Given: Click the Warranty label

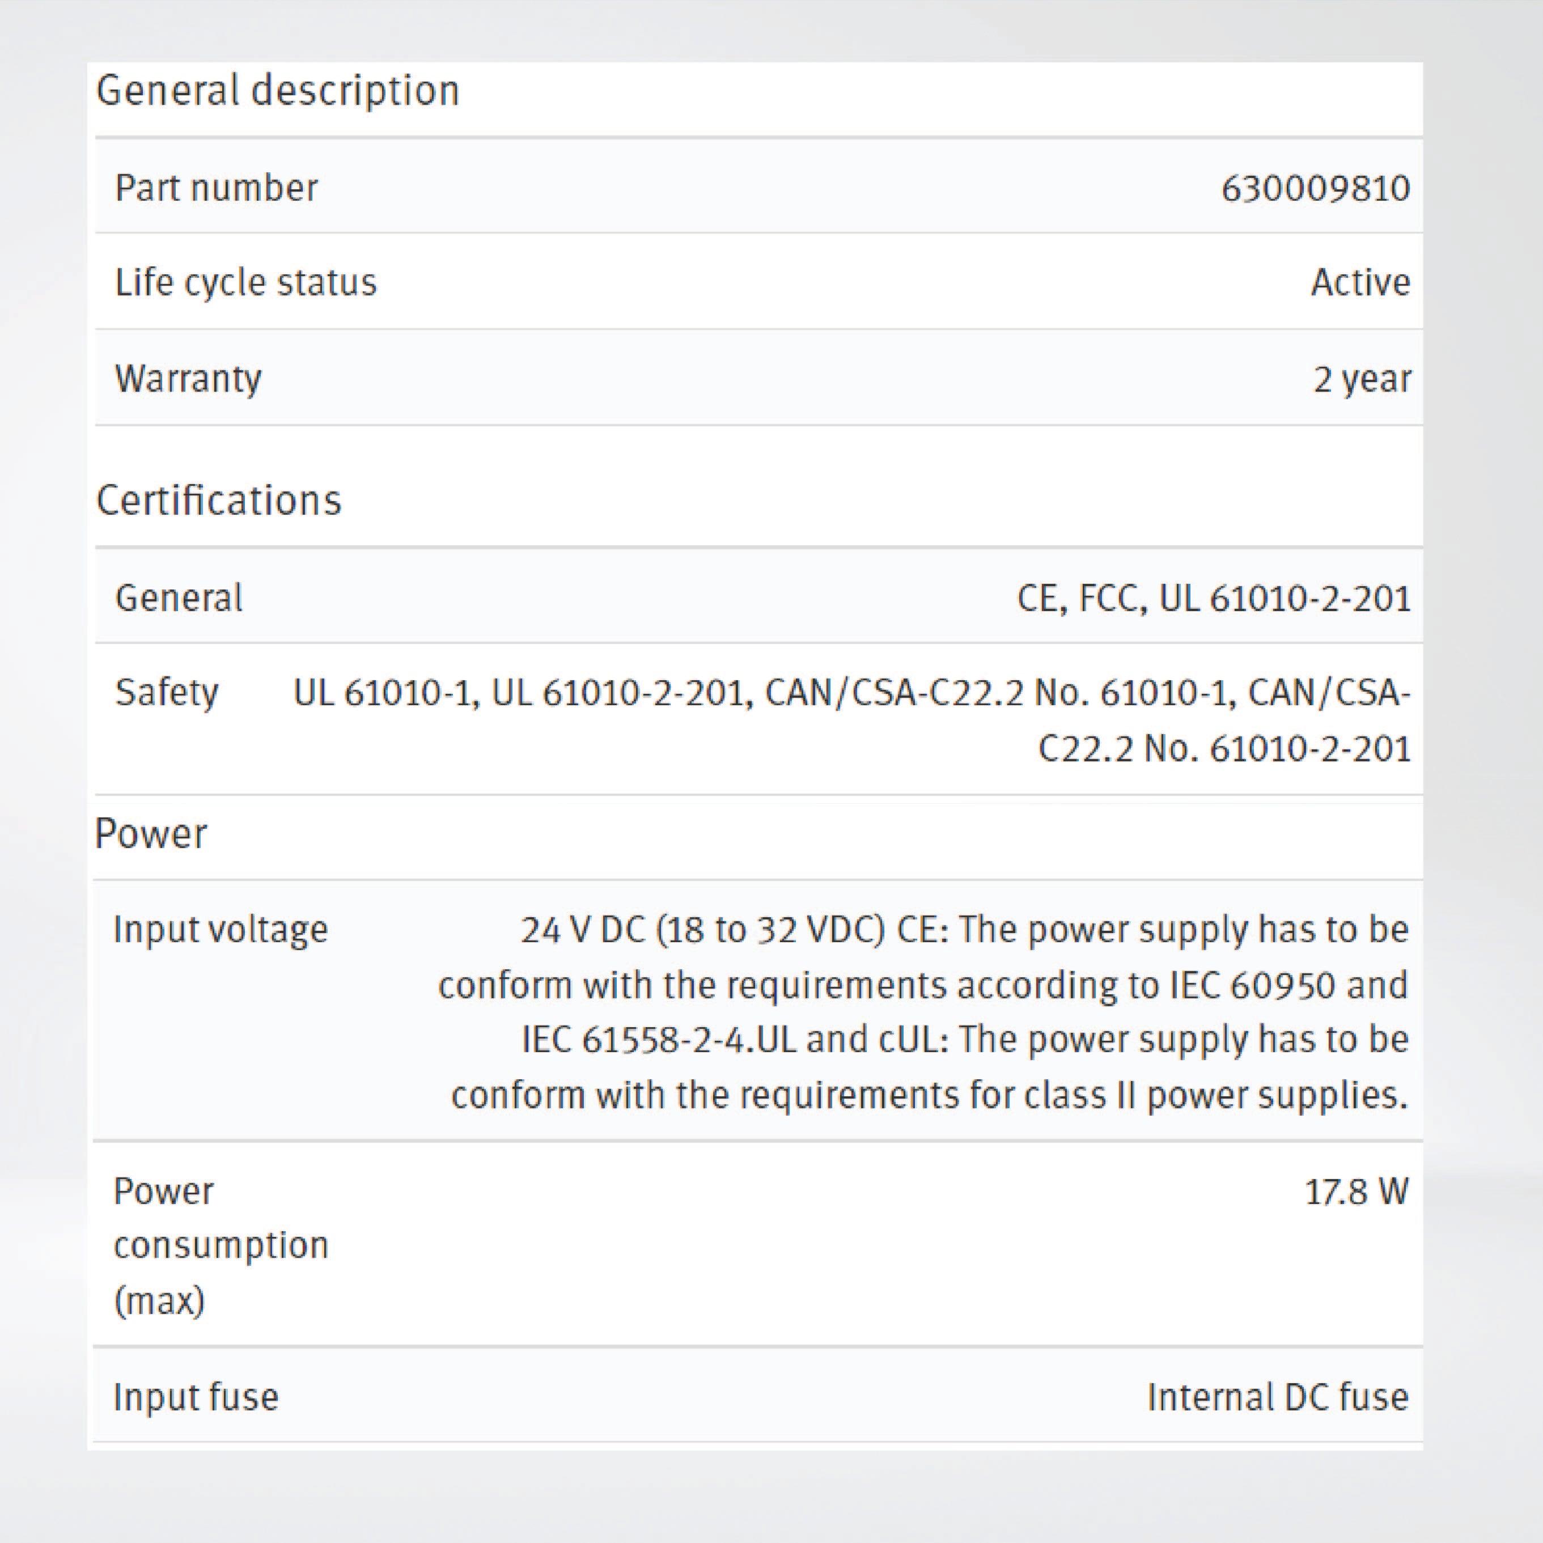Looking at the screenshot, I should point(188,379).
